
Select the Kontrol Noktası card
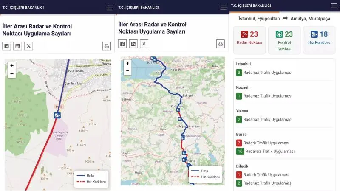(284, 39)
